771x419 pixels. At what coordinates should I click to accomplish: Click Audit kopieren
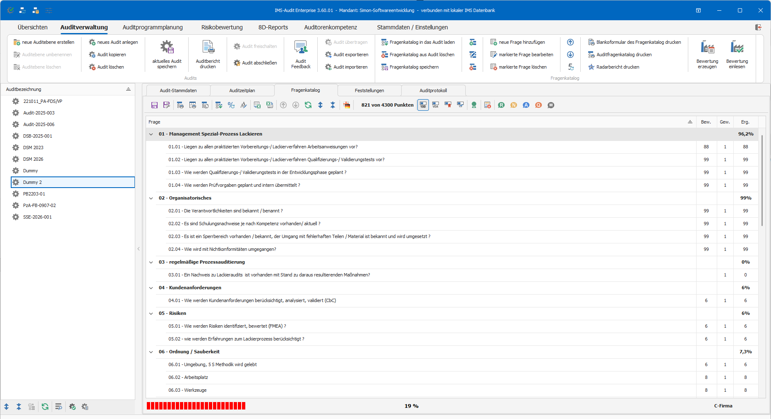tap(108, 55)
